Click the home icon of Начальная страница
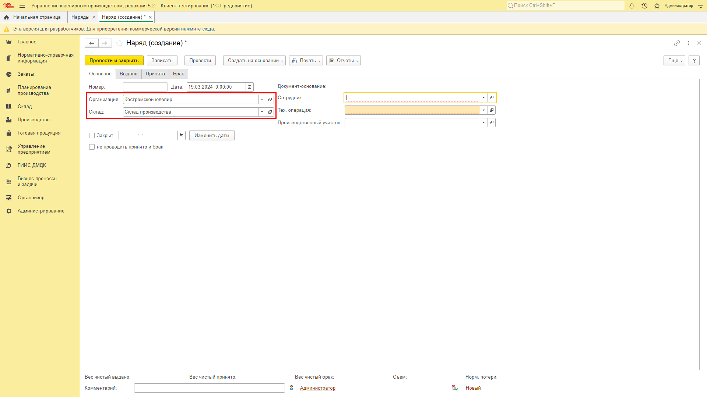This screenshot has height=397, width=707. 6,17
